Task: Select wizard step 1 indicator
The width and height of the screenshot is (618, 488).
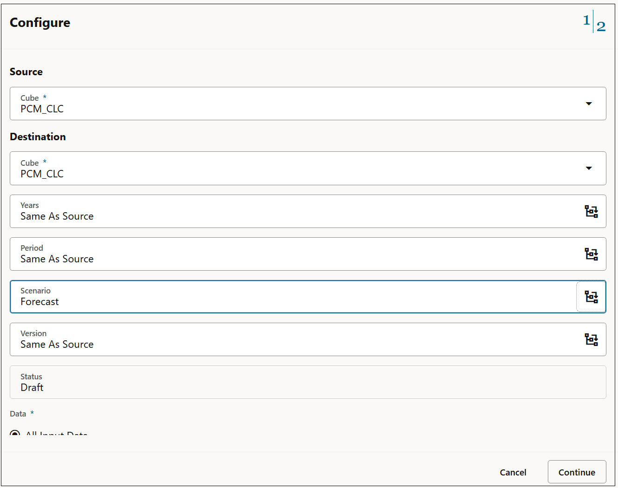Action: tap(586, 20)
